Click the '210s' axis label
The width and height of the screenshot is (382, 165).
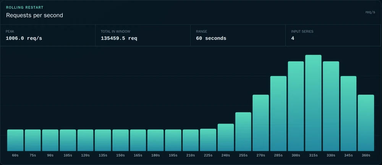click(x=191, y=155)
